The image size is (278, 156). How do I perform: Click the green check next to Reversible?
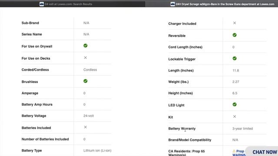click(x=235, y=35)
